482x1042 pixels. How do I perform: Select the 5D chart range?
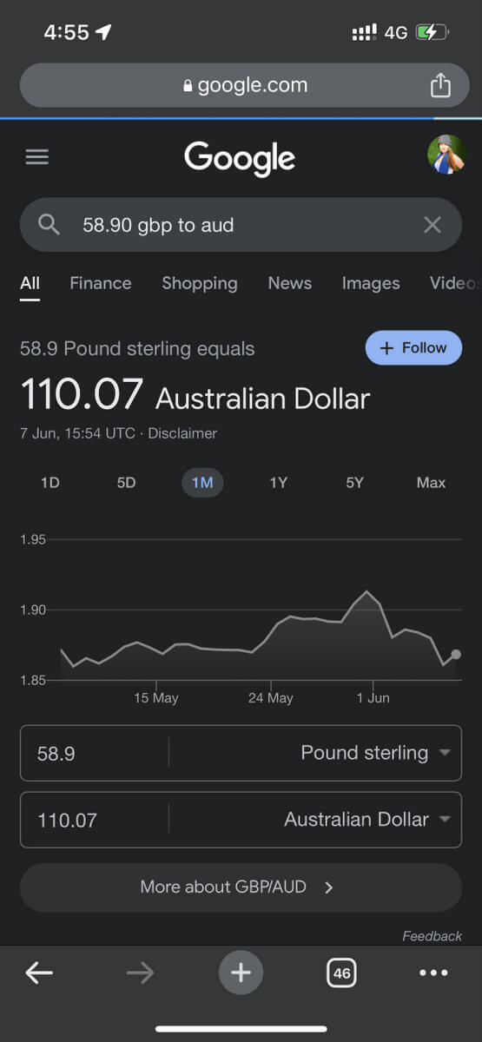point(127,483)
